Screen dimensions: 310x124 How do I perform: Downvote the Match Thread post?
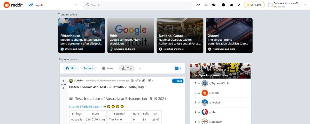click(x=63, y=88)
